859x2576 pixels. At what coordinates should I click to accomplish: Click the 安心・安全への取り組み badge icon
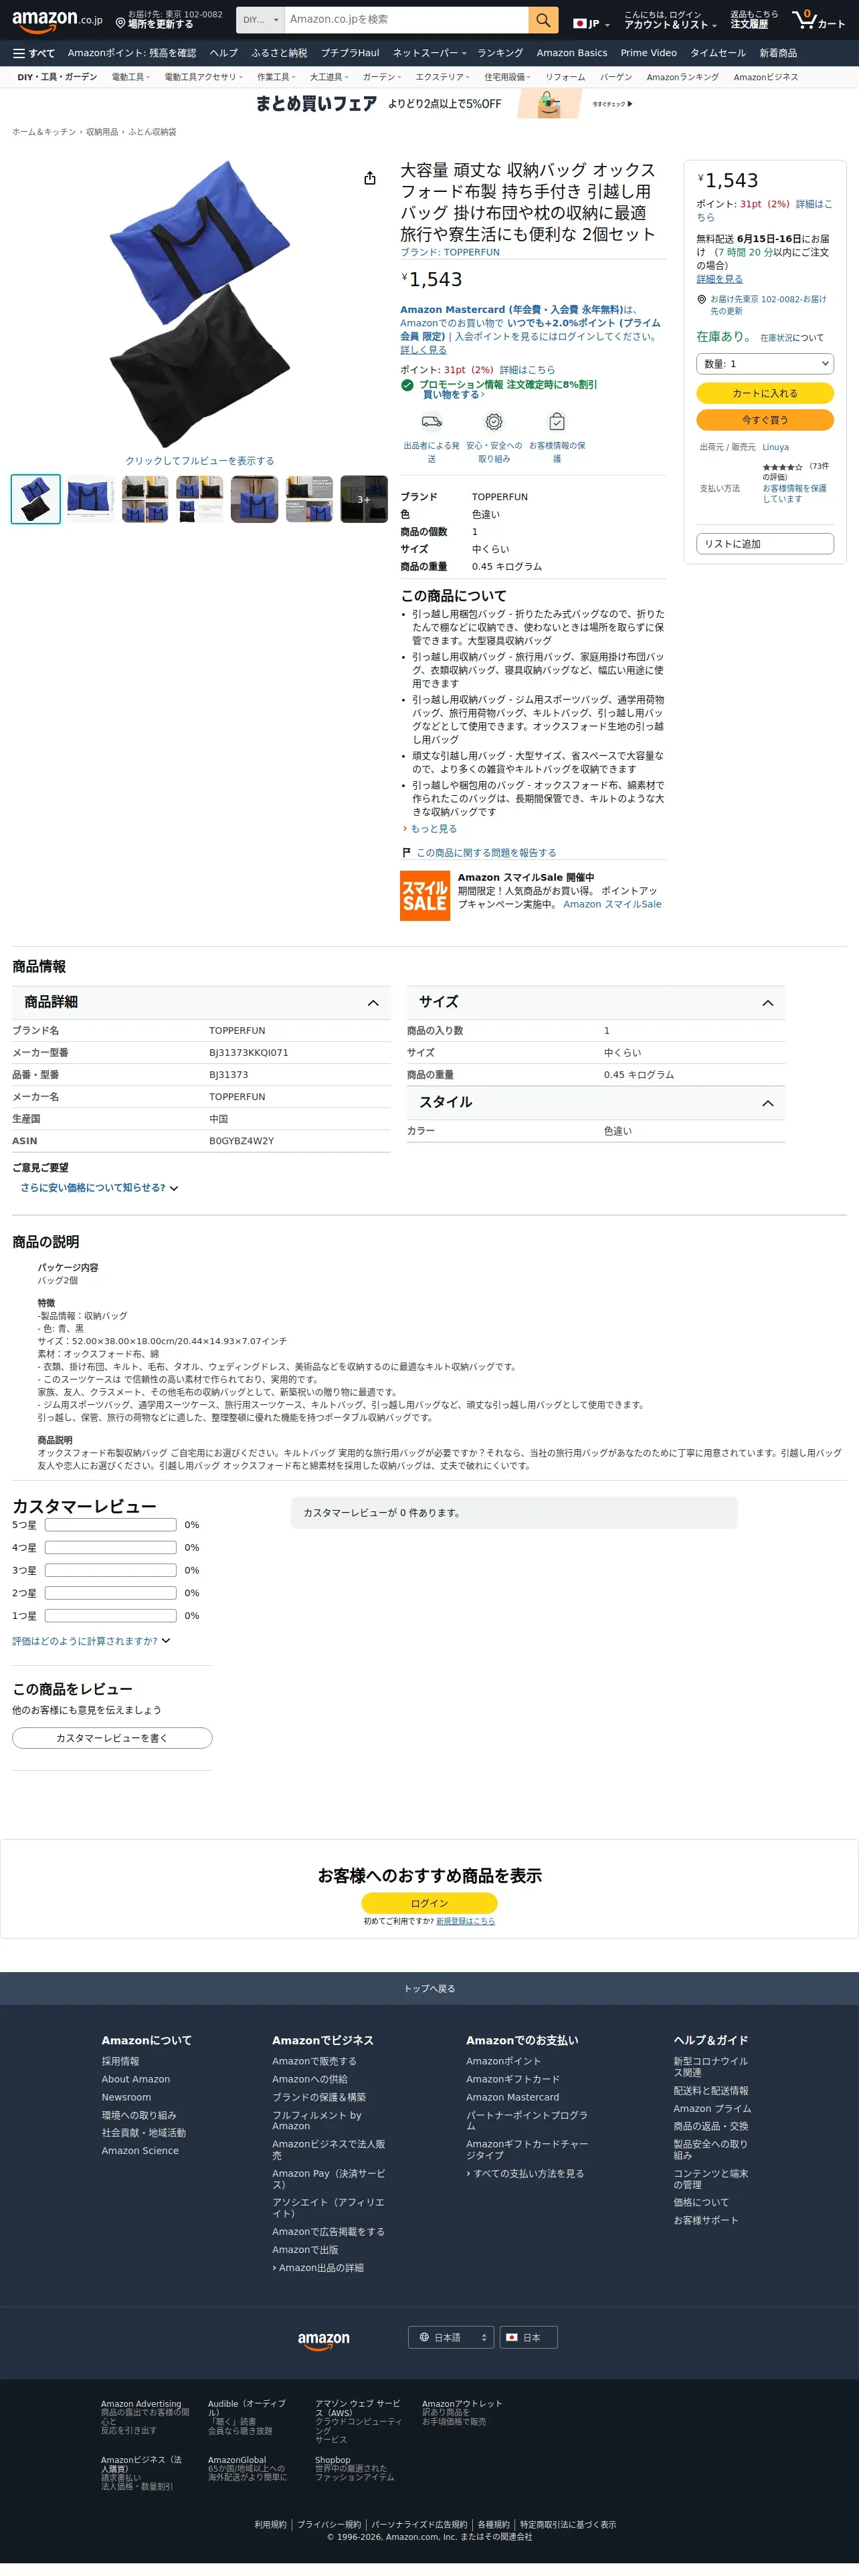click(494, 422)
